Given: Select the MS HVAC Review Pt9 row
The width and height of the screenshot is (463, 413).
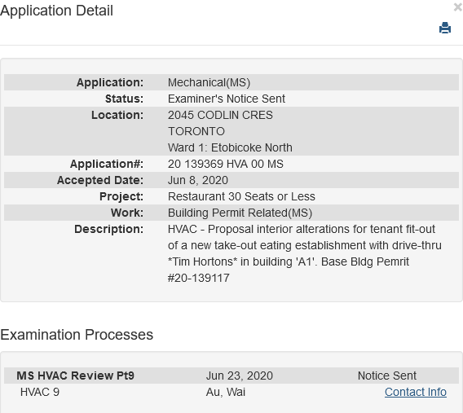Looking at the screenshot, I should pos(231,376).
